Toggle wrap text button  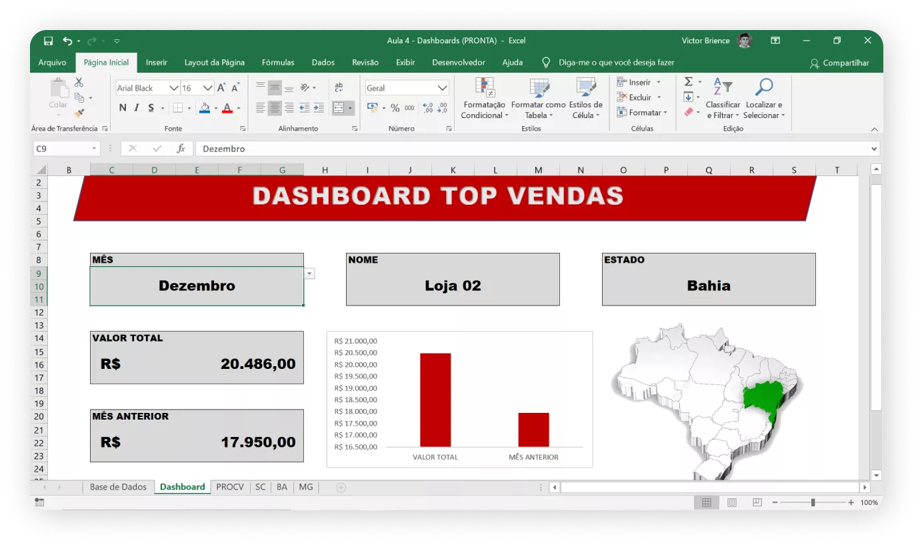[339, 87]
